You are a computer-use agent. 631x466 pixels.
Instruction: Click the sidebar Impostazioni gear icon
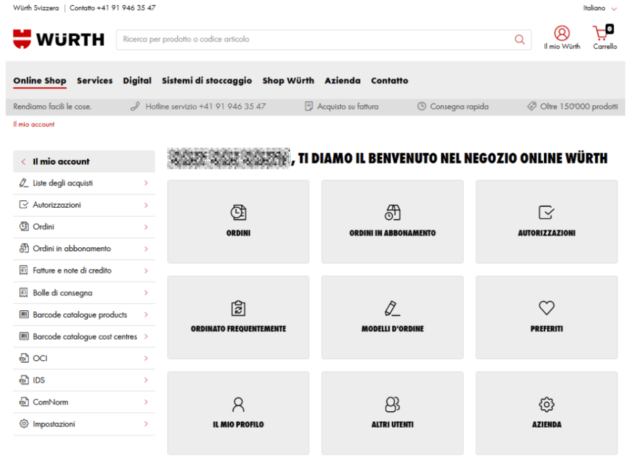[x=24, y=424]
